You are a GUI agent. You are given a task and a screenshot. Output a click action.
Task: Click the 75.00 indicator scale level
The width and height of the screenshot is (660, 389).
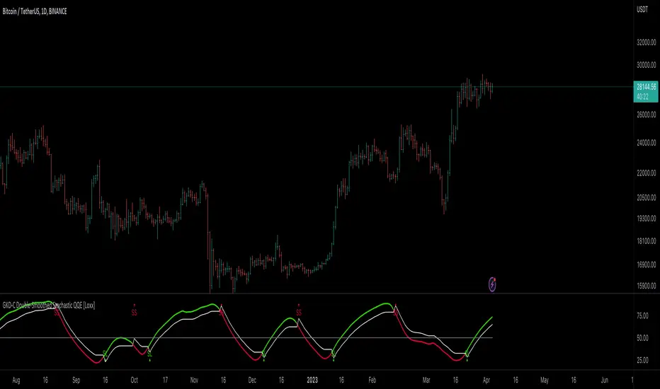point(642,316)
